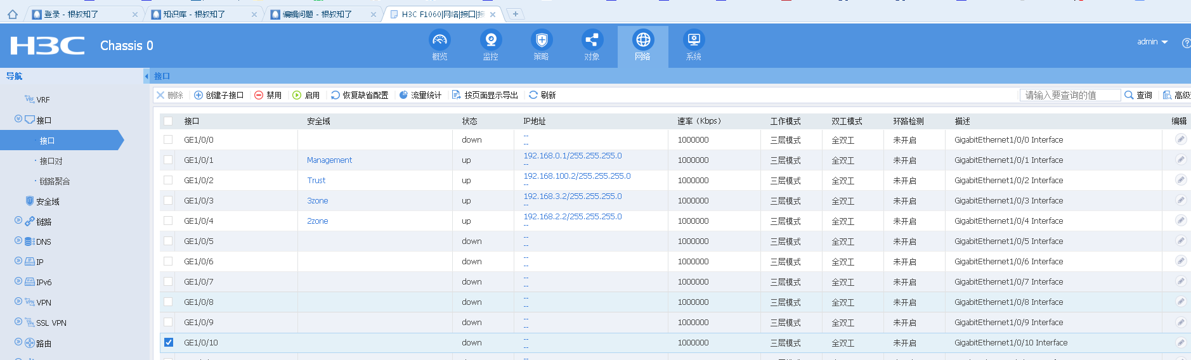Image resolution: width=1191 pixels, height=360 pixels.
Task: Open IP address 192.168.100.2 link
Action: 576,176
